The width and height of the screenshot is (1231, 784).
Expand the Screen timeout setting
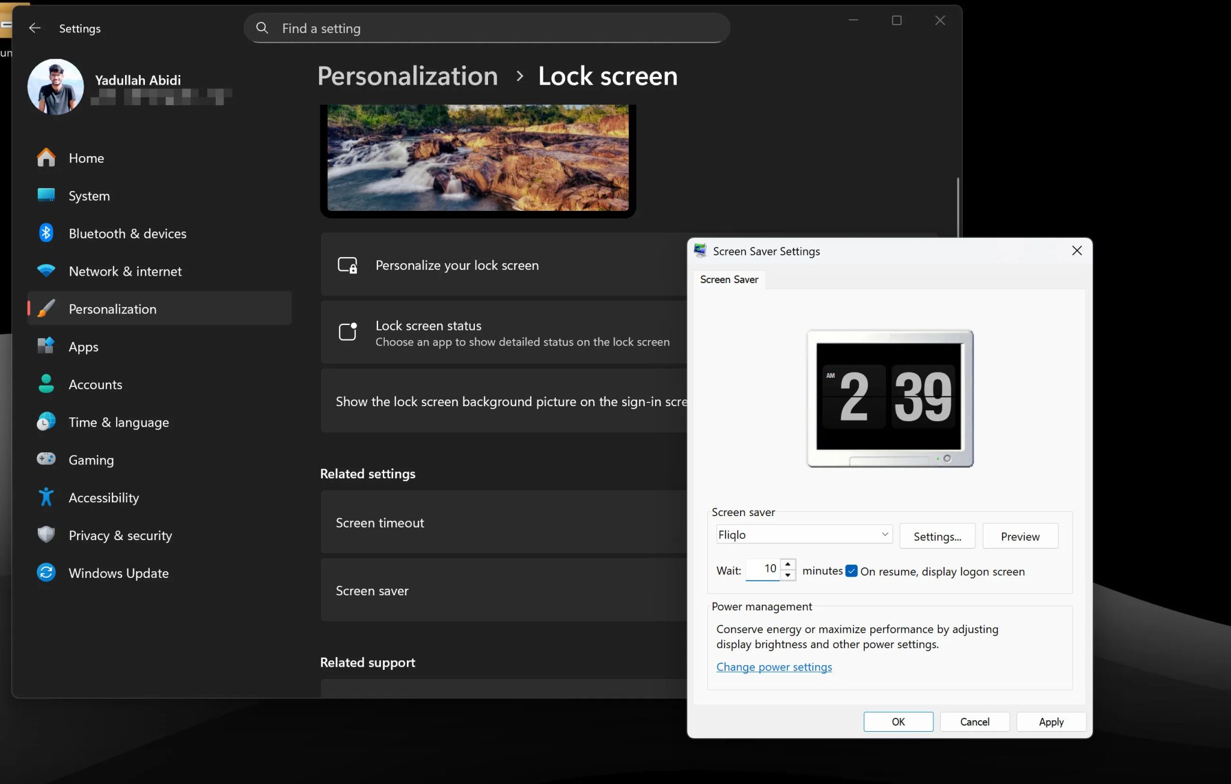[x=504, y=522]
